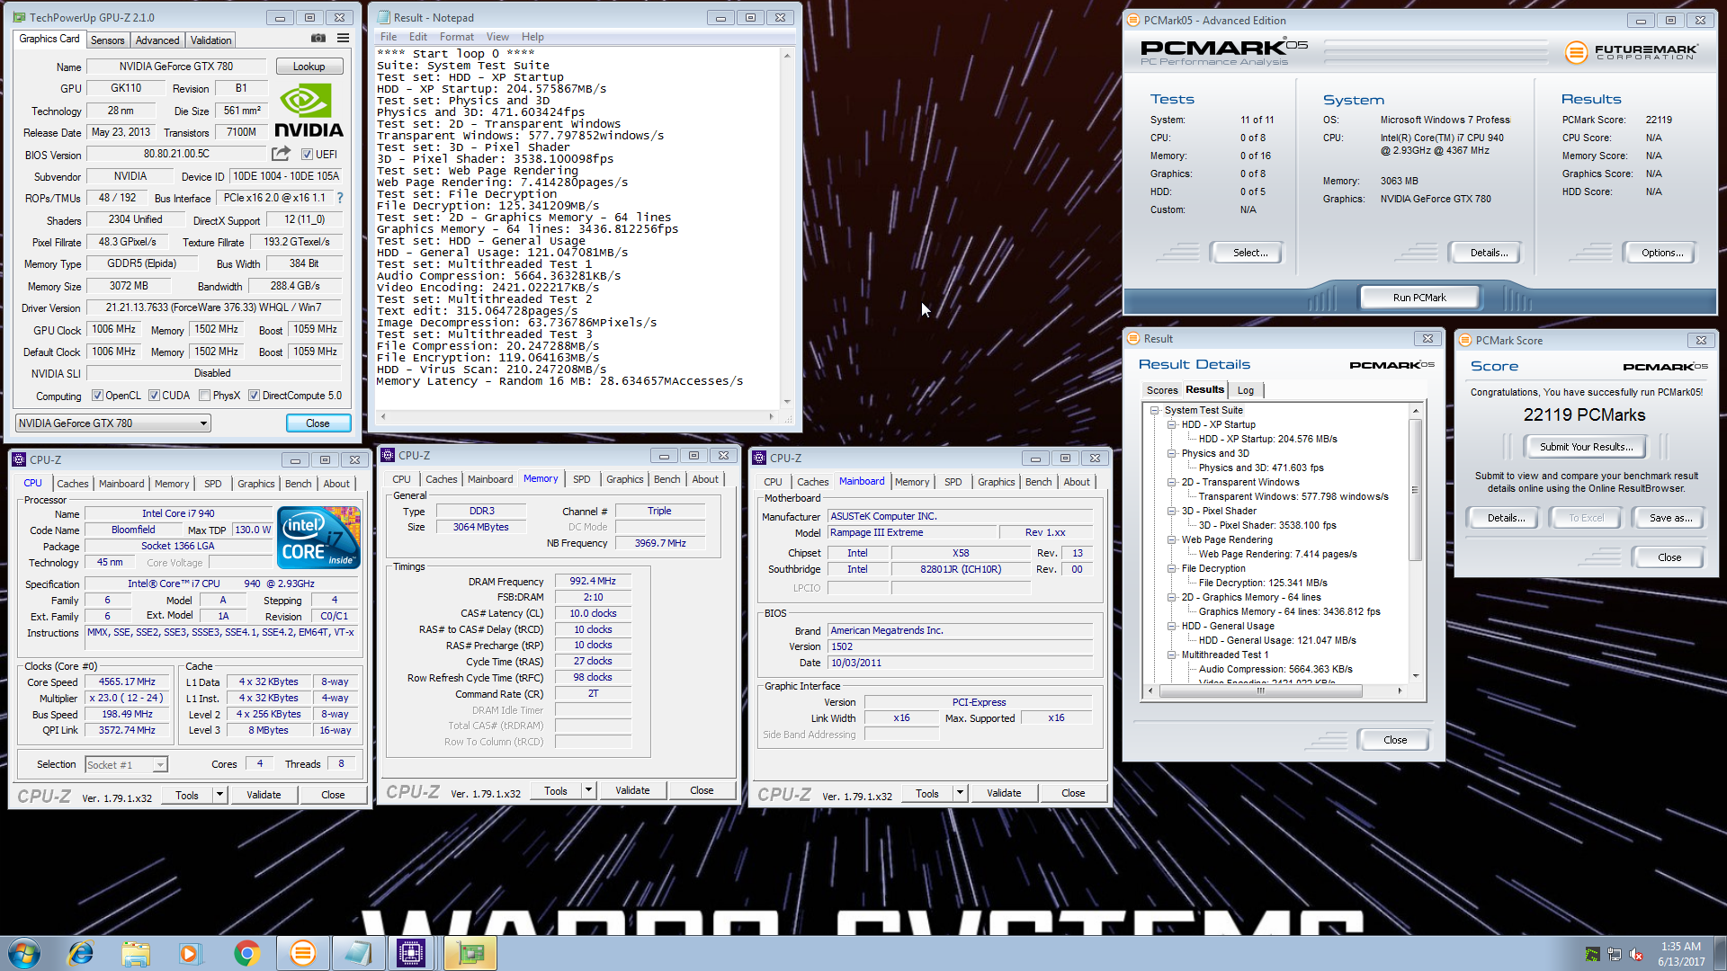
Task: Click the BIOS export share icon in GPU-Z
Action: pyautogui.click(x=281, y=154)
